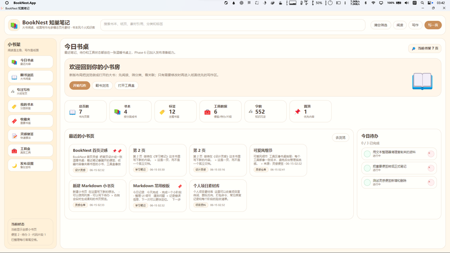Focus the search field in the header
The width and height of the screenshot is (450, 253).
click(233, 25)
